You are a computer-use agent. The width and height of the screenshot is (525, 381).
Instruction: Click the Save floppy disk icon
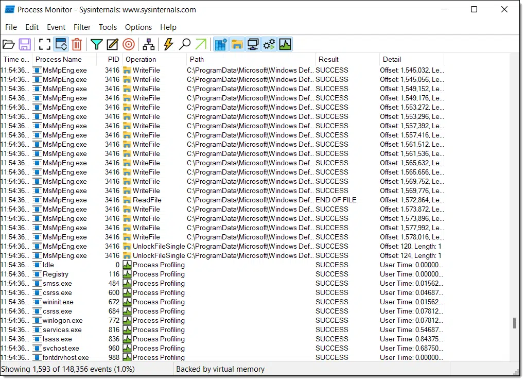(x=25, y=44)
